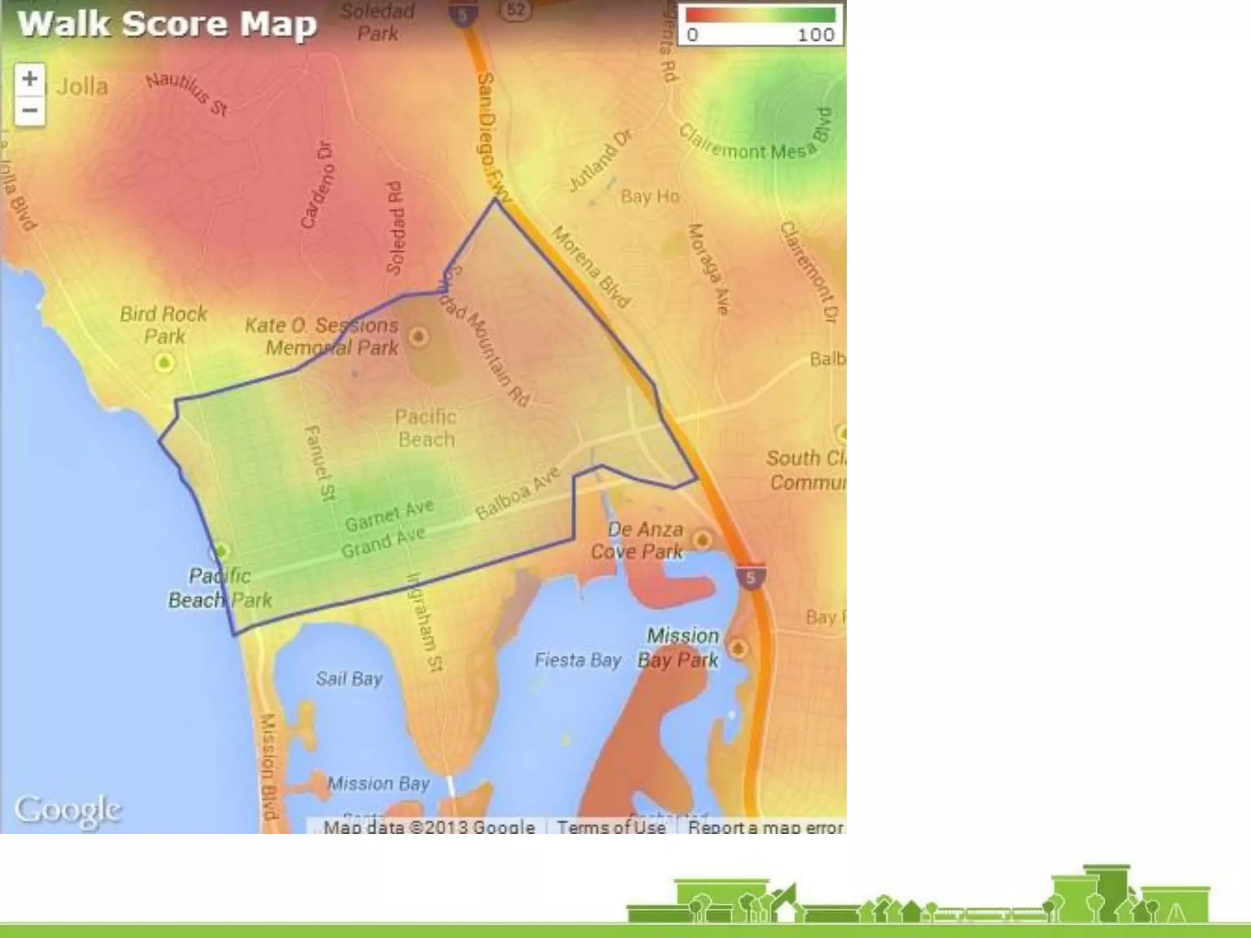Image resolution: width=1251 pixels, height=938 pixels.
Task: Click the Garnet Ave street label
Action: [390, 515]
